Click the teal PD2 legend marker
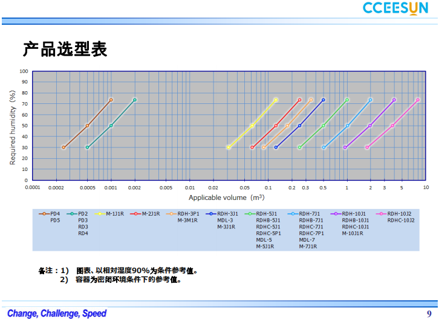 point(72,214)
